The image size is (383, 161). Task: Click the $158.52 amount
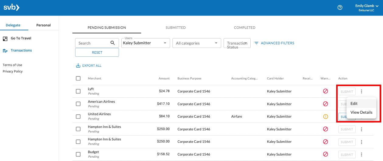tap(163, 154)
